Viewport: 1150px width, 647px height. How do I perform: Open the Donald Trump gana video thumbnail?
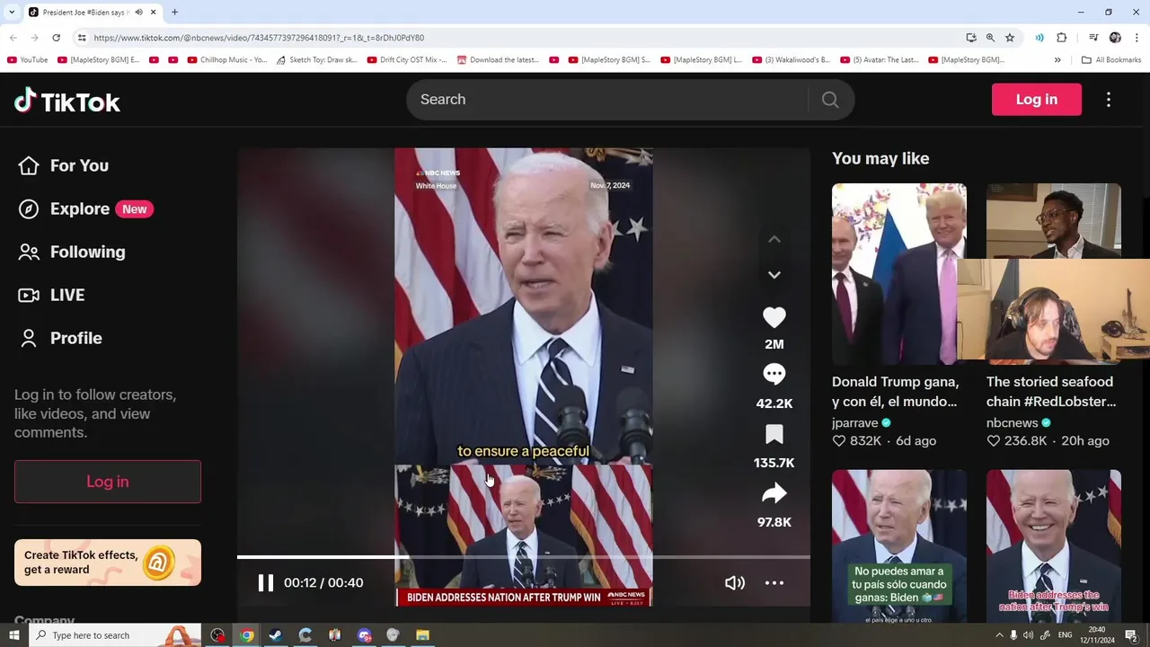(899, 274)
